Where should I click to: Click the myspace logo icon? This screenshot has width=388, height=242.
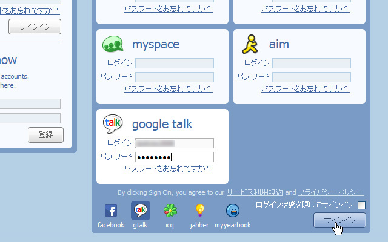coord(113,44)
